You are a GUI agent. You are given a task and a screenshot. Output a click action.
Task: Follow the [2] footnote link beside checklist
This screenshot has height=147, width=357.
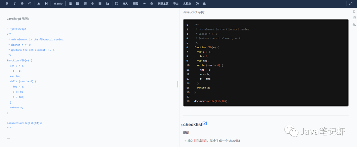pyautogui.click(x=205, y=123)
